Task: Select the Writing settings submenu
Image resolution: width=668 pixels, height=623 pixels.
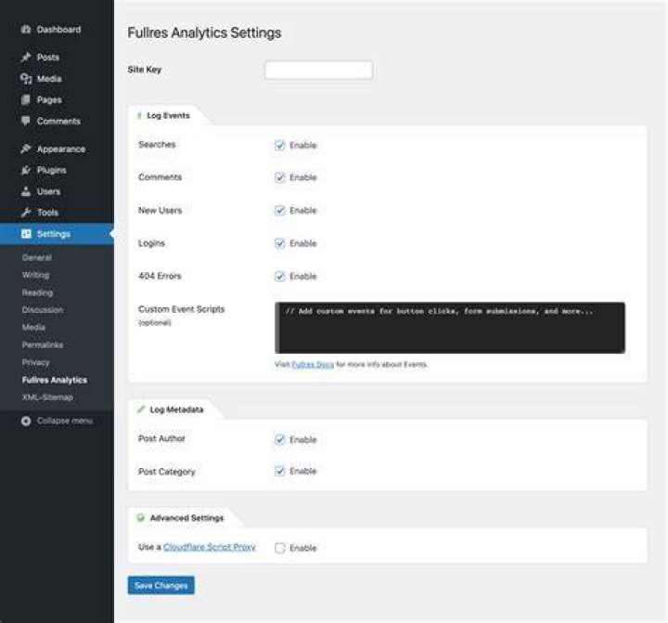Action: pyautogui.click(x=36, y=275)
